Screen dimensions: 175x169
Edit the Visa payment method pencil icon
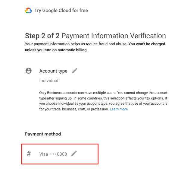tap(74, 153)
